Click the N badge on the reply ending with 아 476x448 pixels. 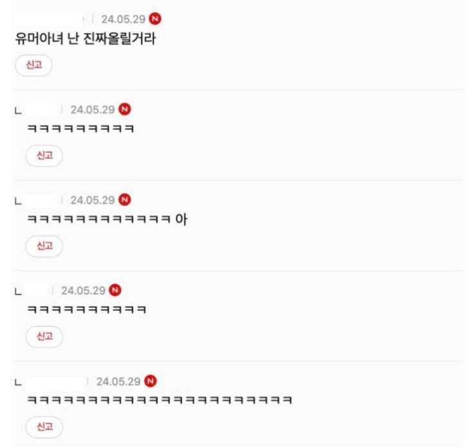pyautogui.click(x=124, y=200)
